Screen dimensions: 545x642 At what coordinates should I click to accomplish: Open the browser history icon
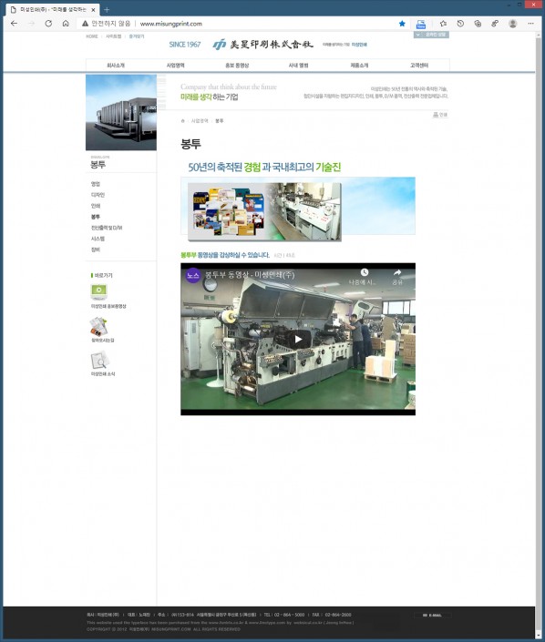point(460,24)
